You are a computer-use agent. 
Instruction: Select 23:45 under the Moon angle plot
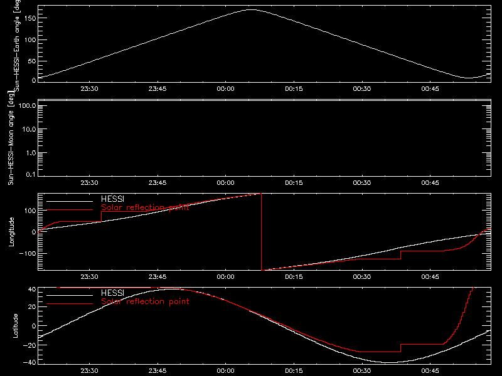[x=158, y=182]
